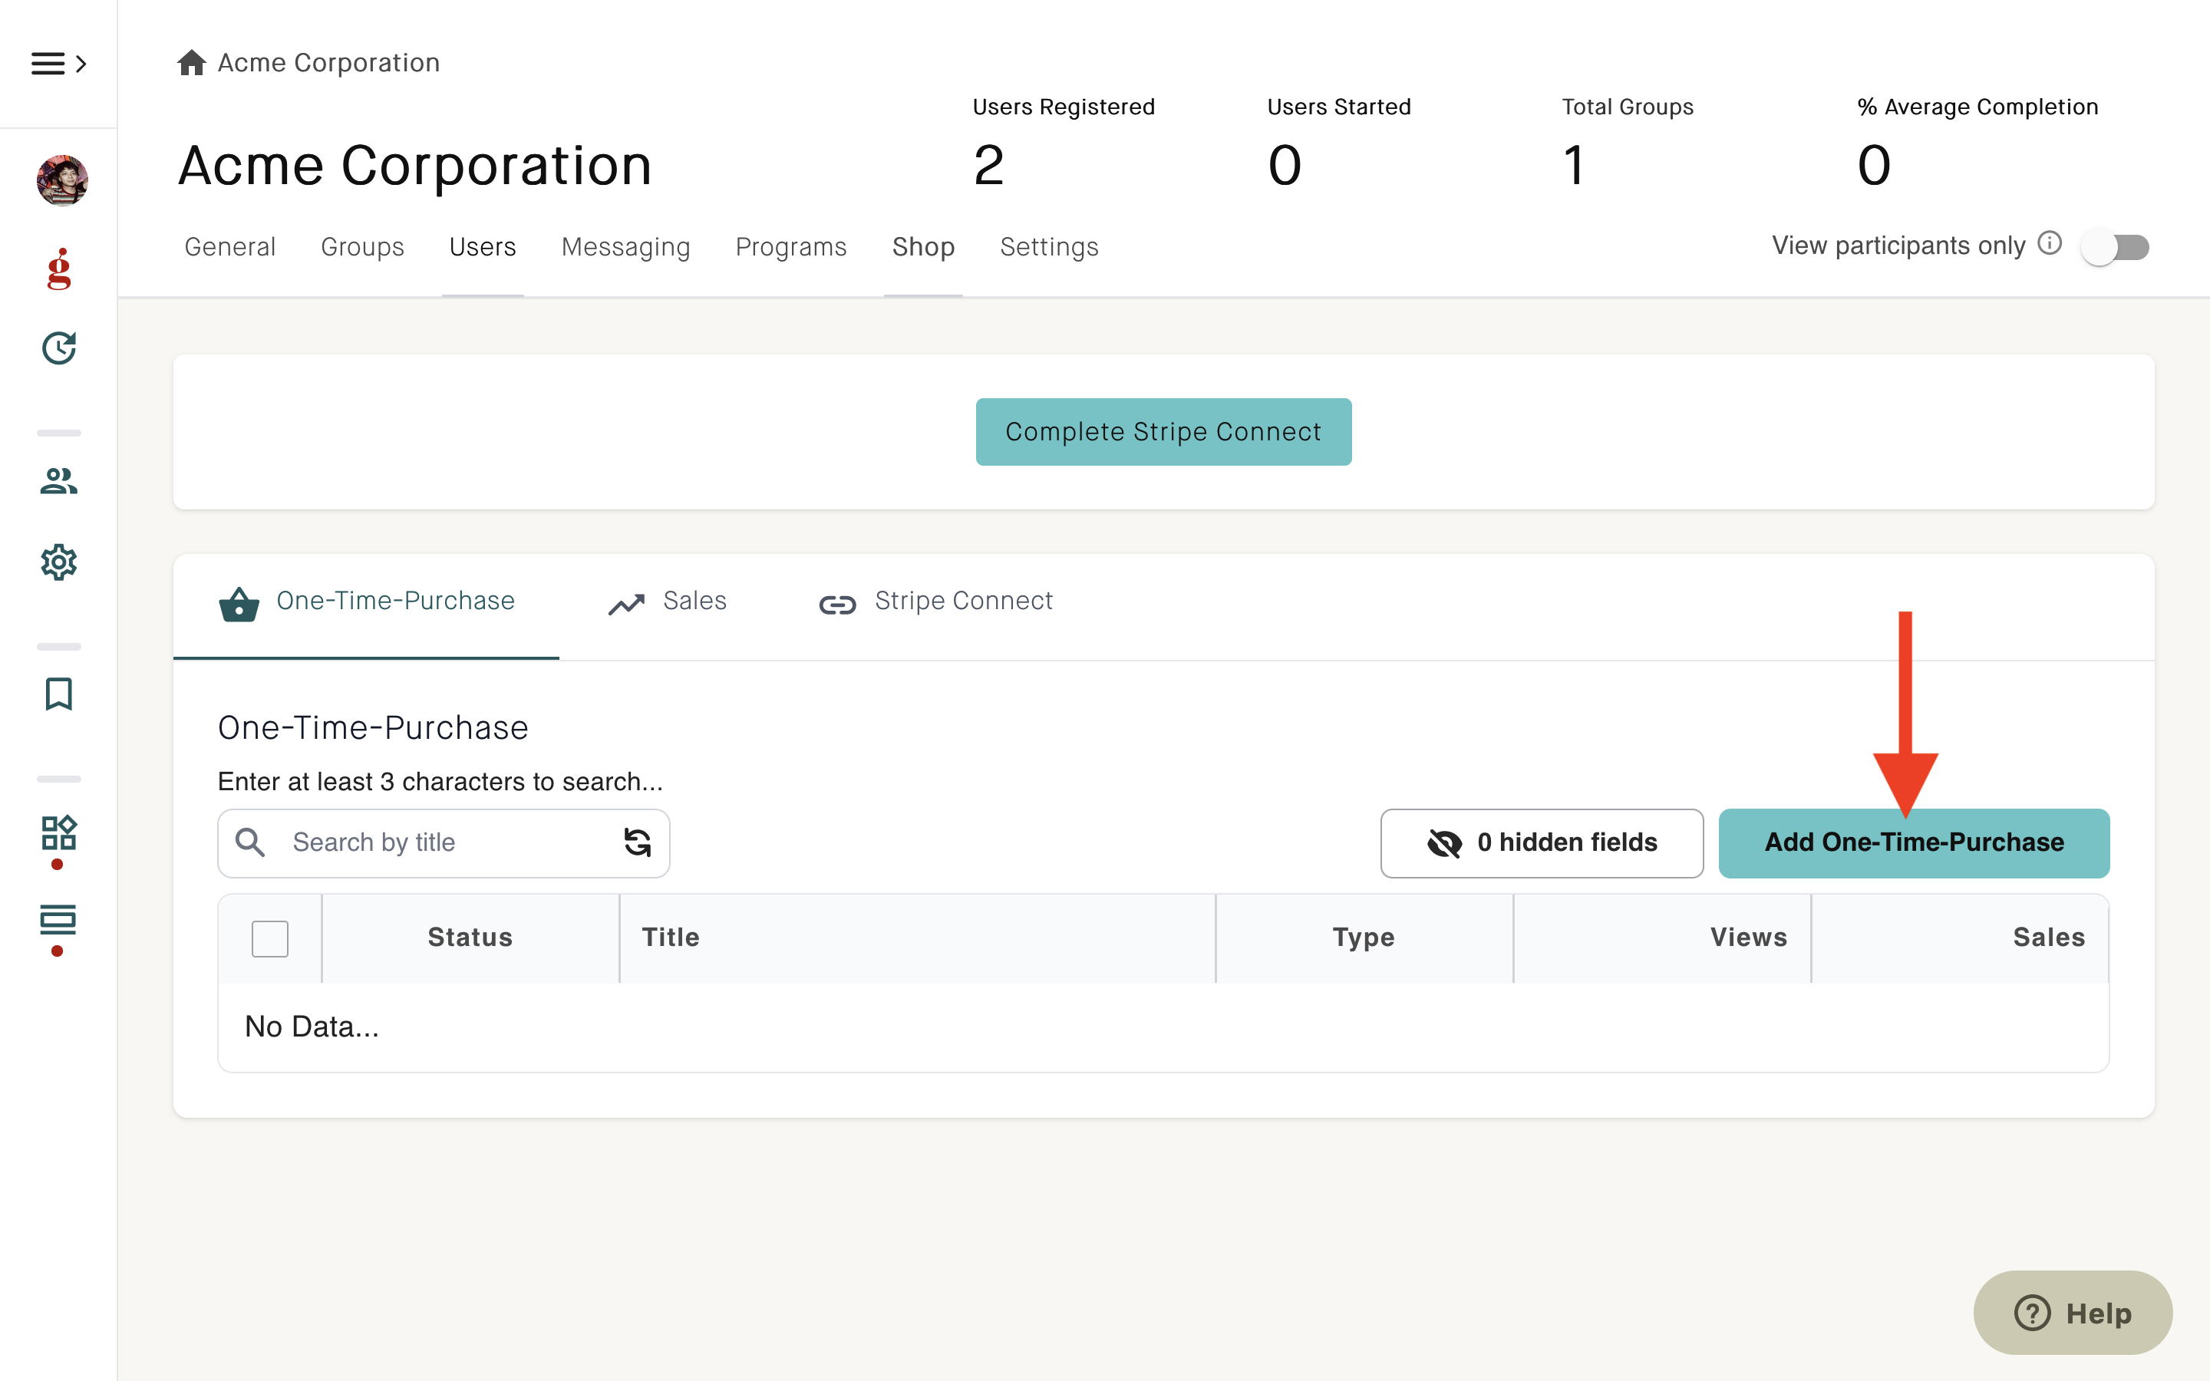Toggle View participants only switch
Viewport: 2210px width, 1381px height.
pyautogui.click(x=2114, y=246)
